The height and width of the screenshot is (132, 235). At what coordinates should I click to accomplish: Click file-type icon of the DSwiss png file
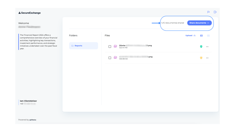click(115, 46)
